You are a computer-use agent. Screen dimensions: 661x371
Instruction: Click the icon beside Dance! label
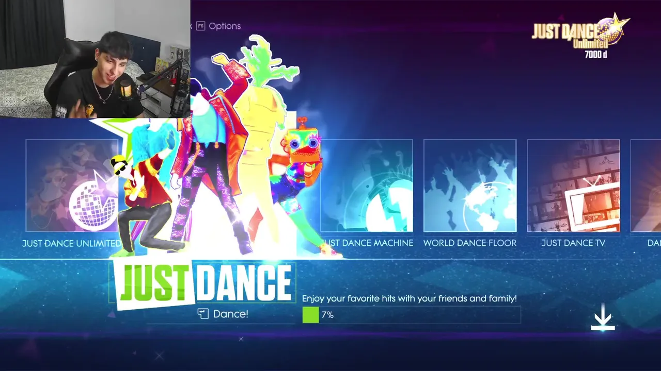203,314
